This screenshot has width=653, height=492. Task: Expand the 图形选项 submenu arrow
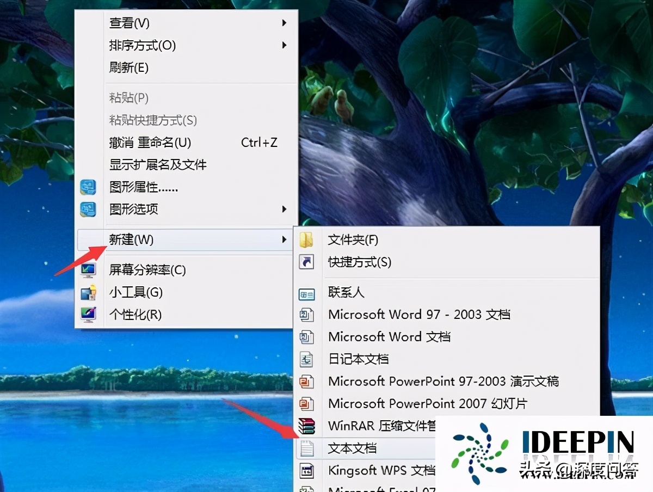(x=284, y=209)
